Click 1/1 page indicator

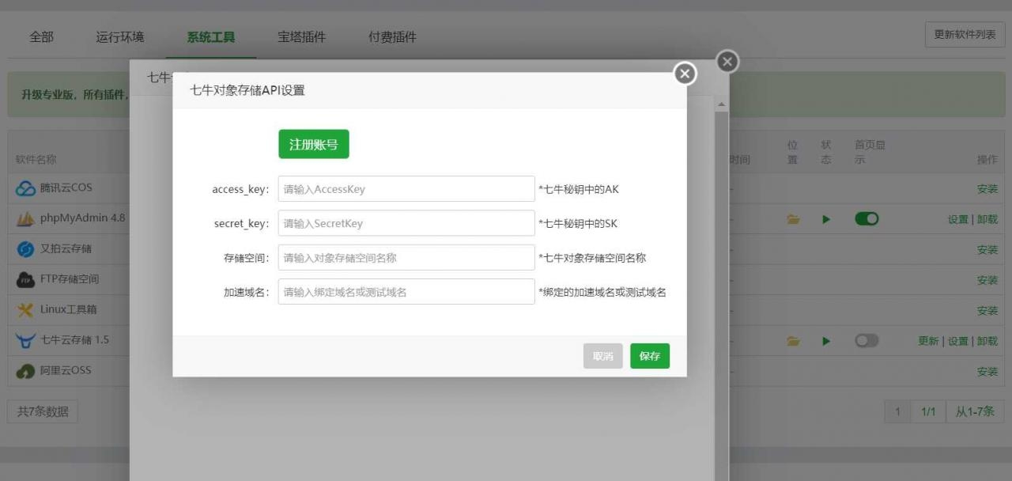pos(928,411)
